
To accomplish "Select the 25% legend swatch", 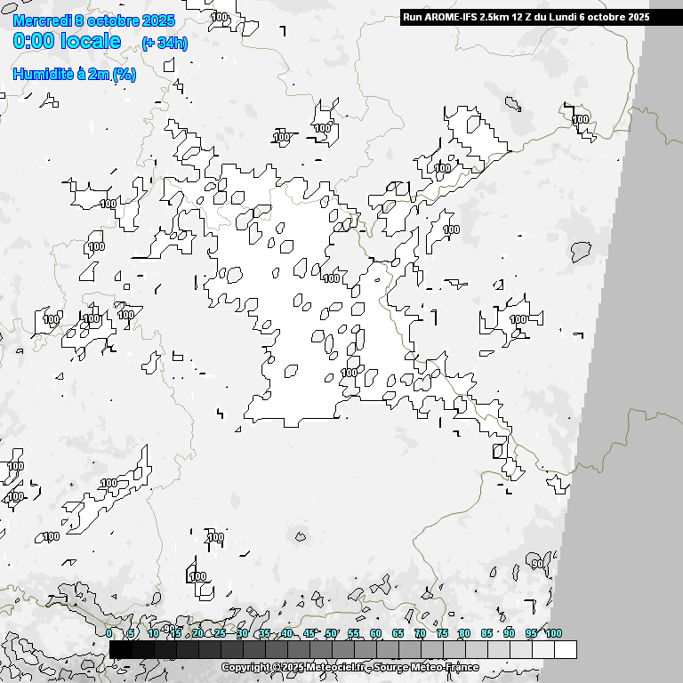I will (x=231, y=650).
